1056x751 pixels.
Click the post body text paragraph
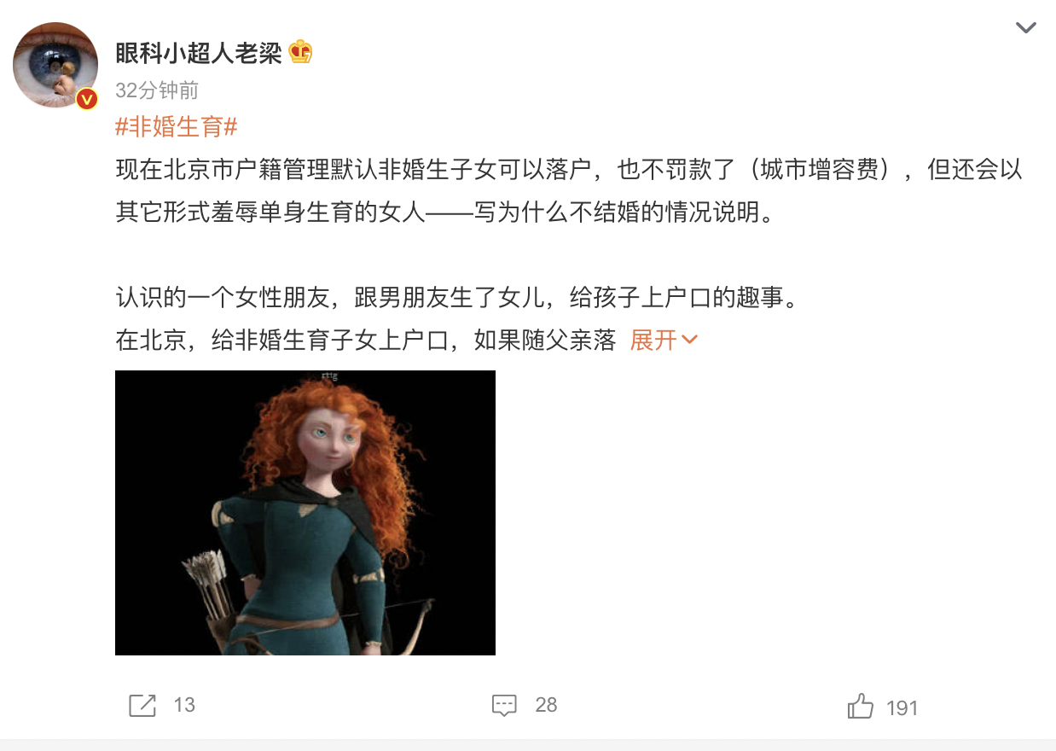pyautogui.click(x=569, y=191)
